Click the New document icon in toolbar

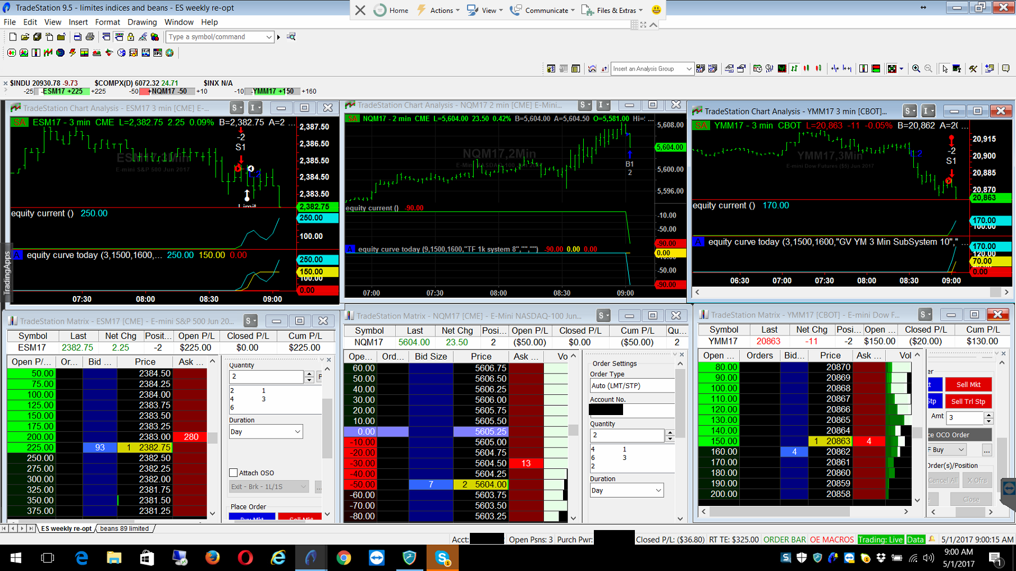click(12, 37)
